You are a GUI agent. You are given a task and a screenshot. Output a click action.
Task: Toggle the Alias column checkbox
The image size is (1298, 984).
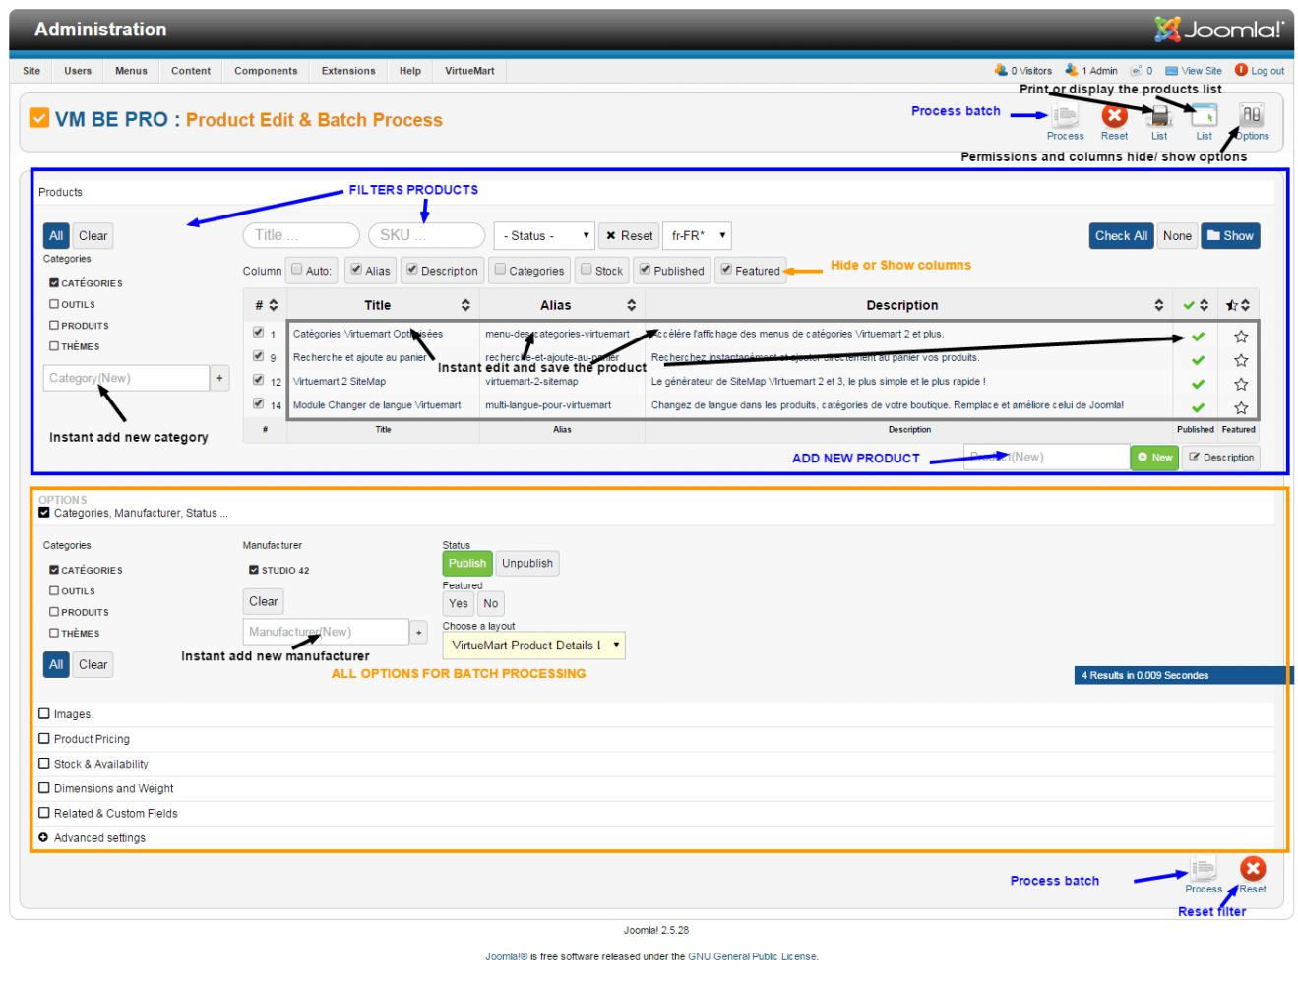pos(356,269)
